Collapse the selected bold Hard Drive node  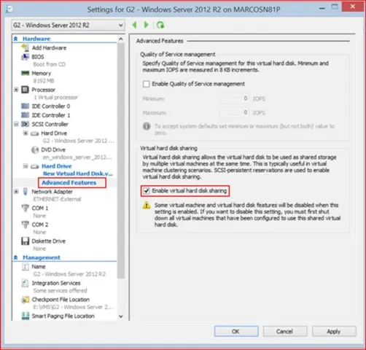click(x=26, y=166)
